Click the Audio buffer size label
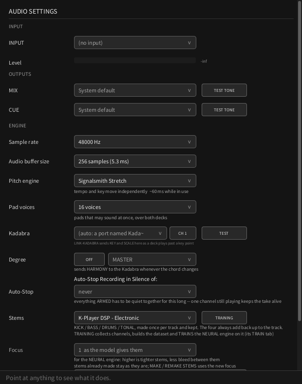 [29, 161]
